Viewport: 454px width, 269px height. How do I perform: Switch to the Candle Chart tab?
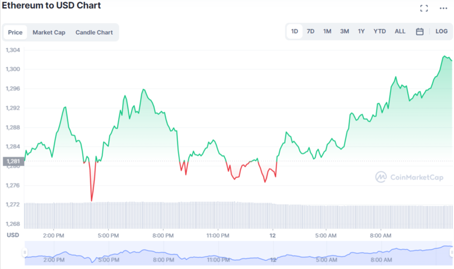pos(94,33)
